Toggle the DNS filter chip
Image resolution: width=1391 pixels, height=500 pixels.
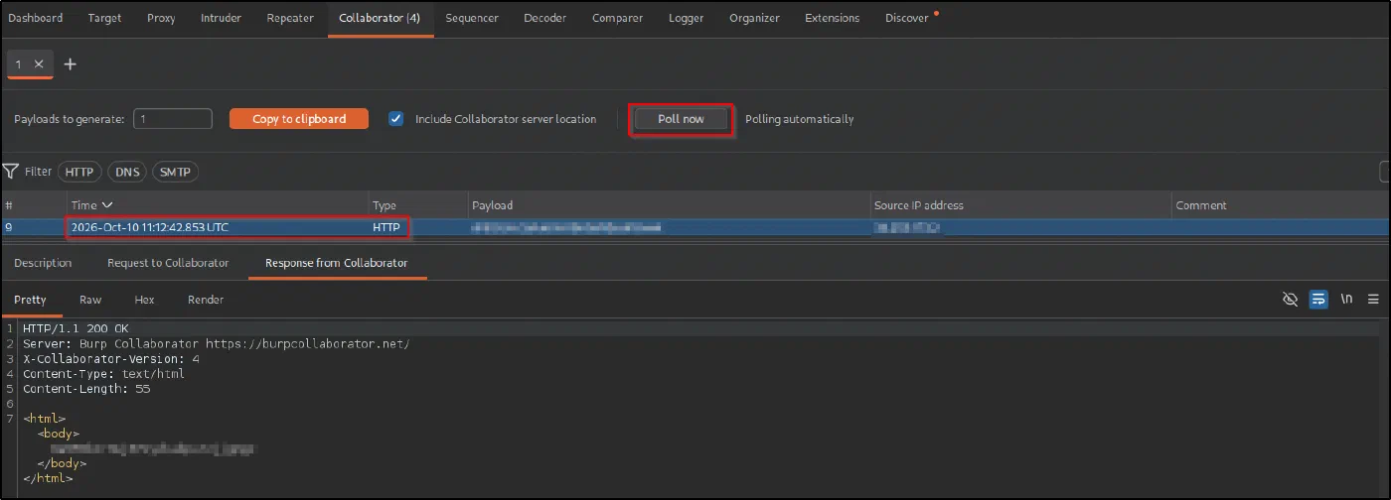tap(127, 172)
